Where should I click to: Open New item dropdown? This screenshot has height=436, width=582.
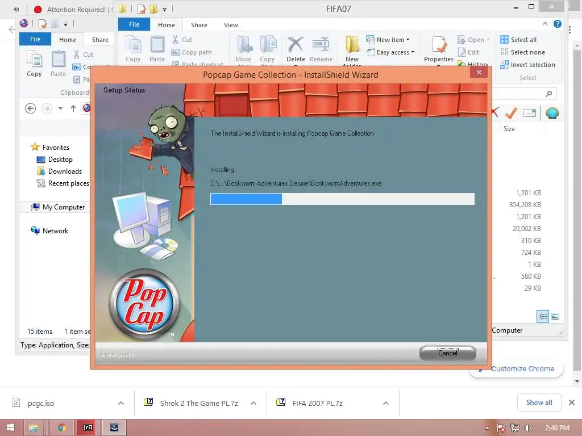point(388,40)
